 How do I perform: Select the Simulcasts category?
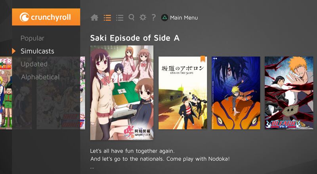point(37,51)
